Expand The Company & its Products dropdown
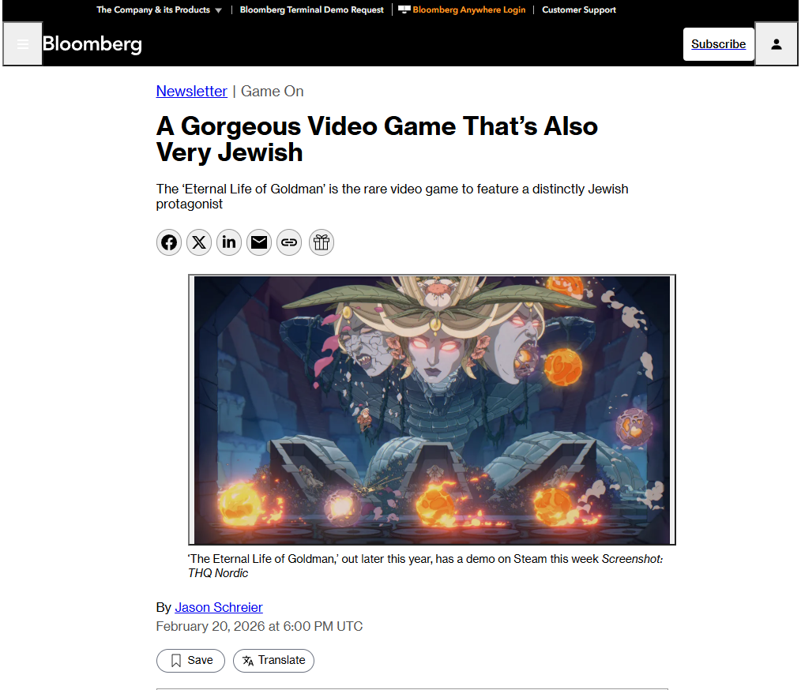 159,9
